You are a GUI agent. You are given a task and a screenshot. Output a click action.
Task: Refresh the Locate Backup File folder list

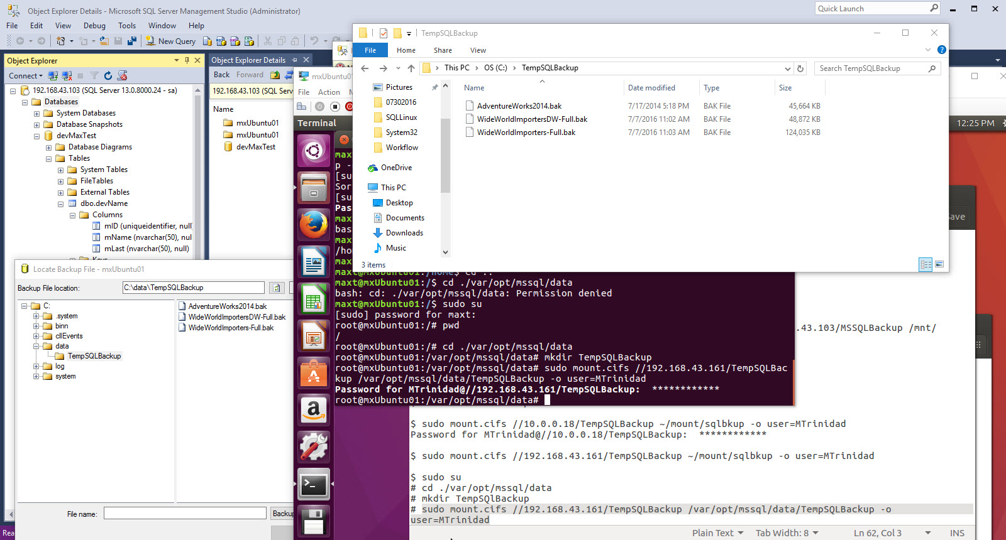click(x=276, y=288)
